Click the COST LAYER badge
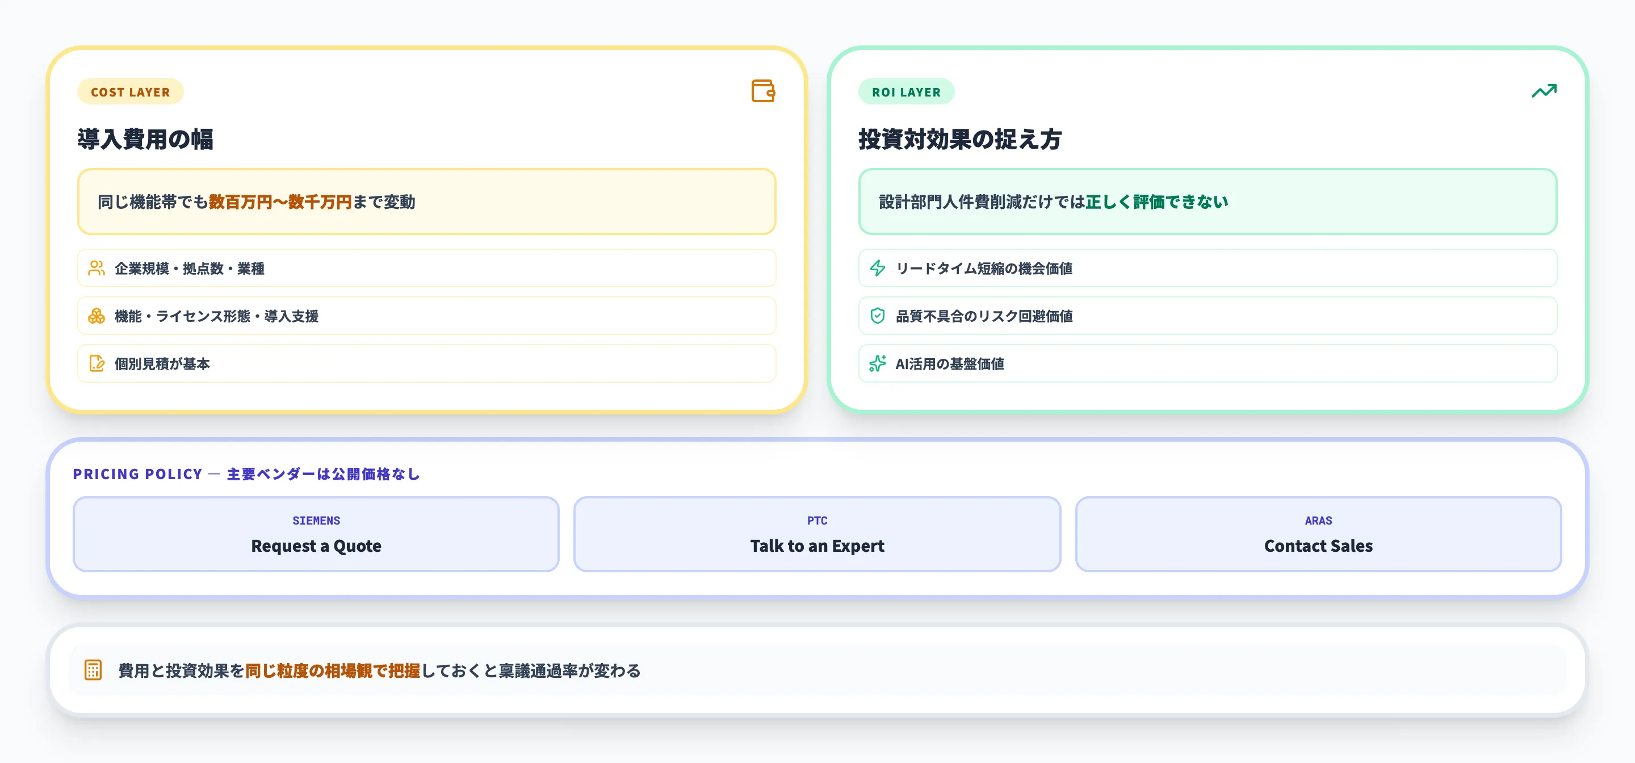 tap(130, 91)
